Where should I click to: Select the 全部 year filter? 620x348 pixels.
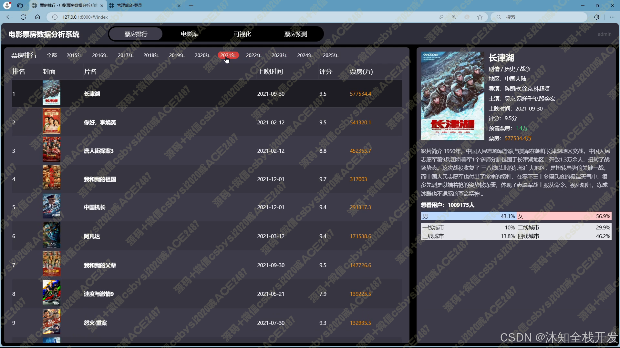(x=52, y=55)
